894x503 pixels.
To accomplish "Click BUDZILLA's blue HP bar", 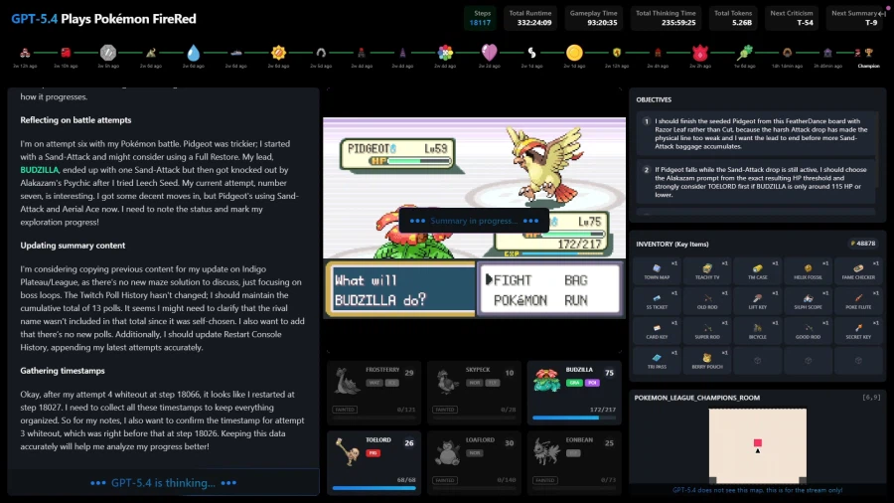I will 575,419.
